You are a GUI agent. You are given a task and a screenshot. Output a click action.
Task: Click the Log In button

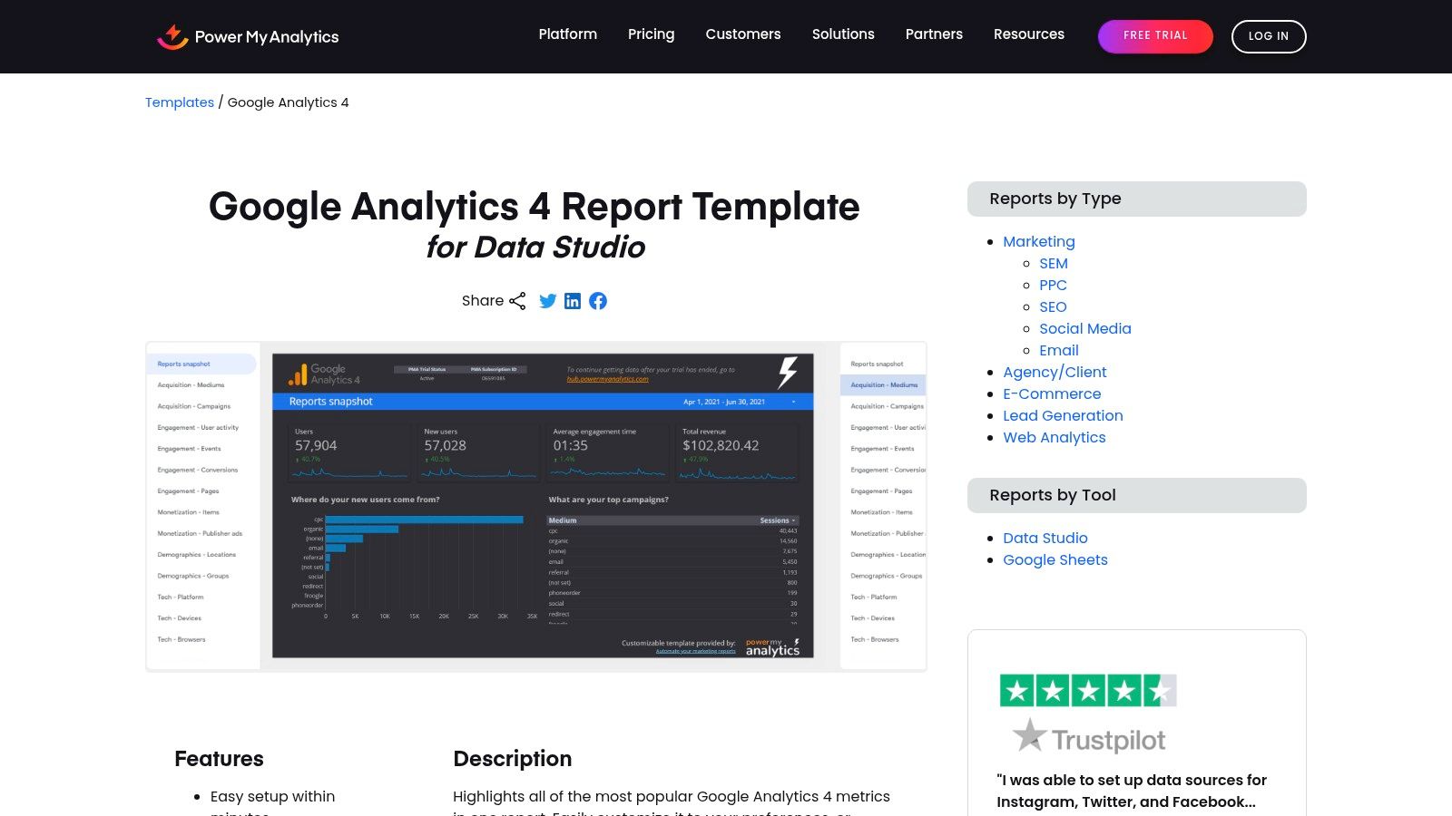point(1269,36)
